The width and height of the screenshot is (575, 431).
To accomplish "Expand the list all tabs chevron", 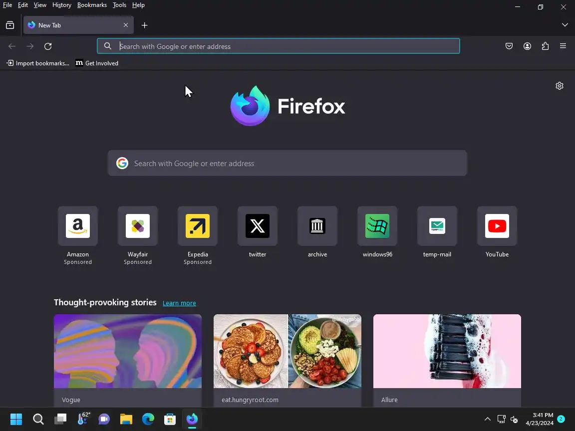I will click(x=565, y=25).
